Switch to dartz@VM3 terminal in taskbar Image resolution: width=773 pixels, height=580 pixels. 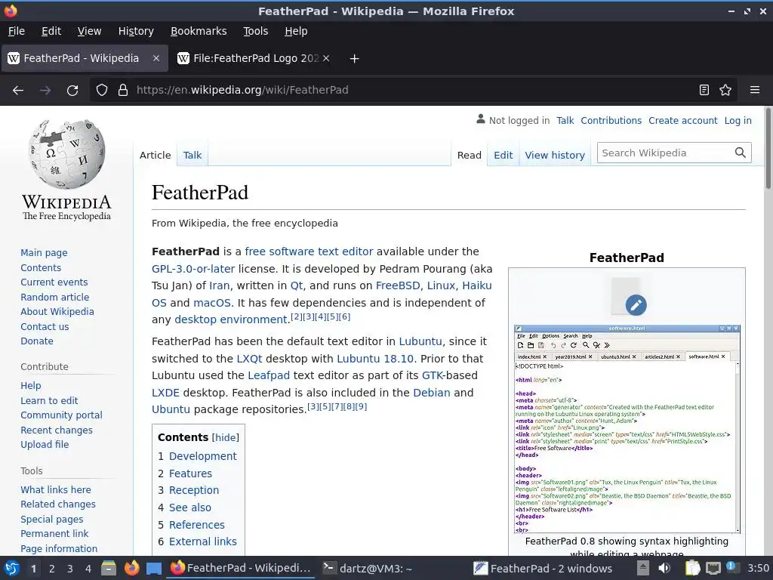368,569
